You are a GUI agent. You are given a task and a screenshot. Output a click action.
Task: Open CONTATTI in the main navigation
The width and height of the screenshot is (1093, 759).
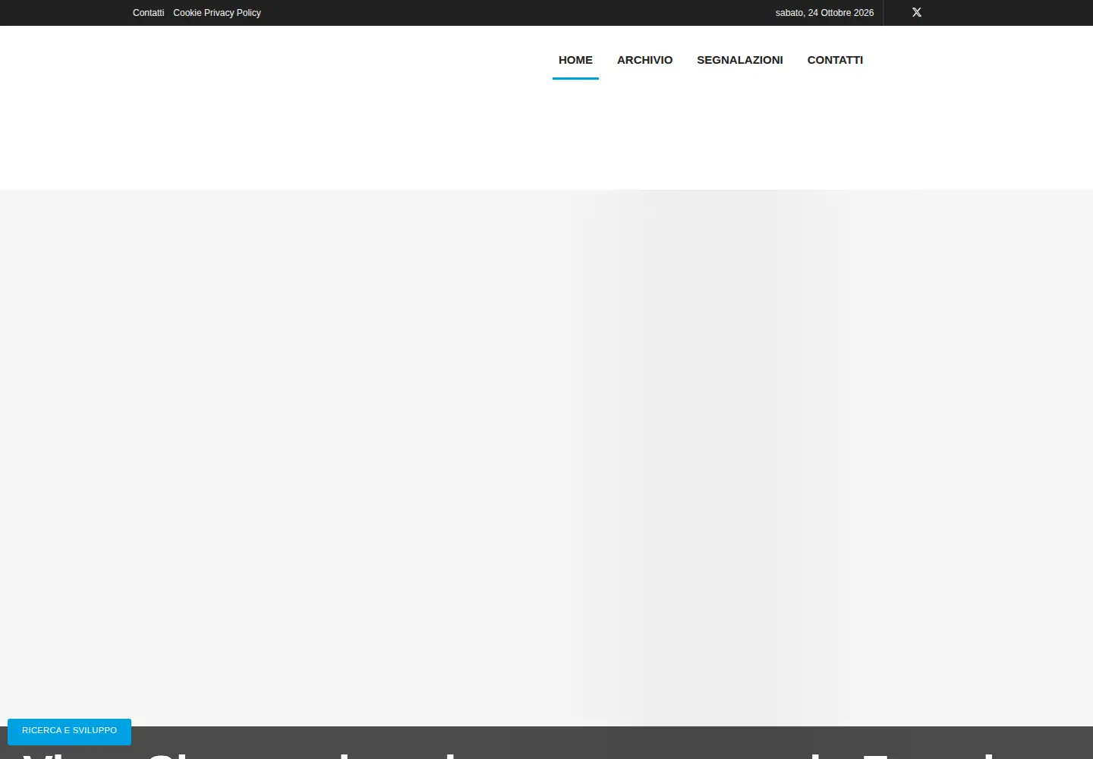click(x=835, y=60)
